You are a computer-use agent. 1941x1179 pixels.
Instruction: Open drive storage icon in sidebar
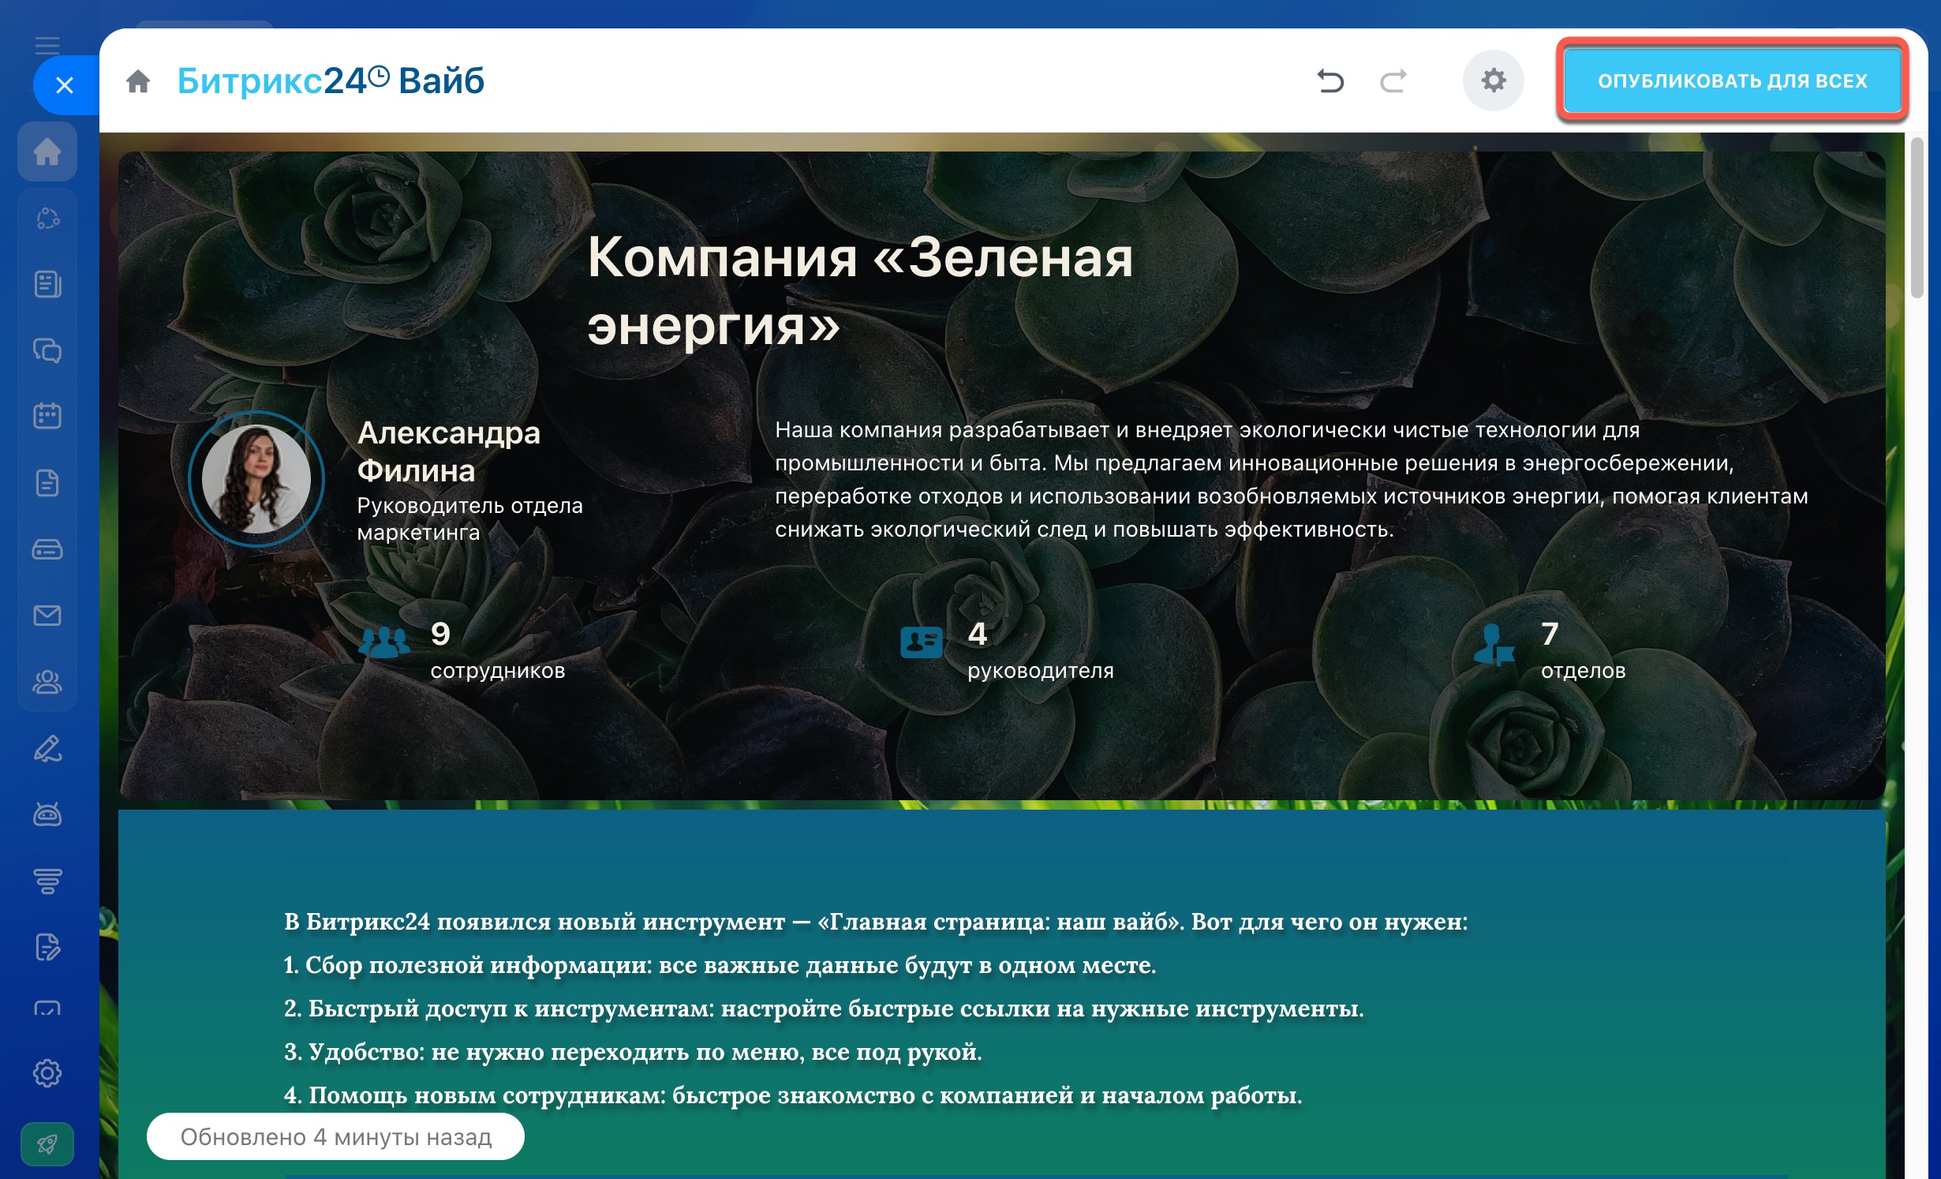pyautogui.click(x=47, y=548)
